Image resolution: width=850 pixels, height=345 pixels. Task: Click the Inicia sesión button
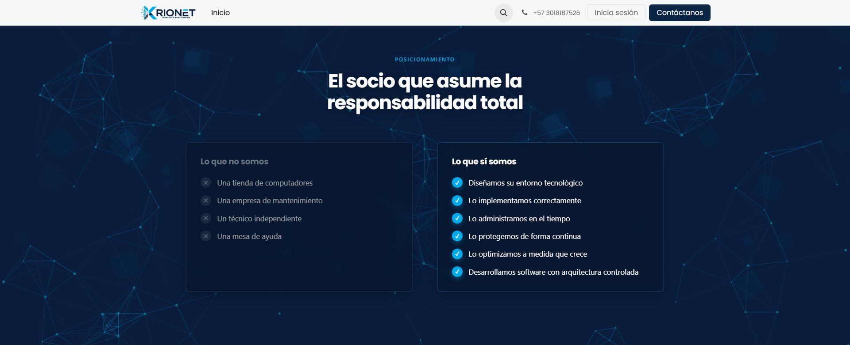coord(616,13)
